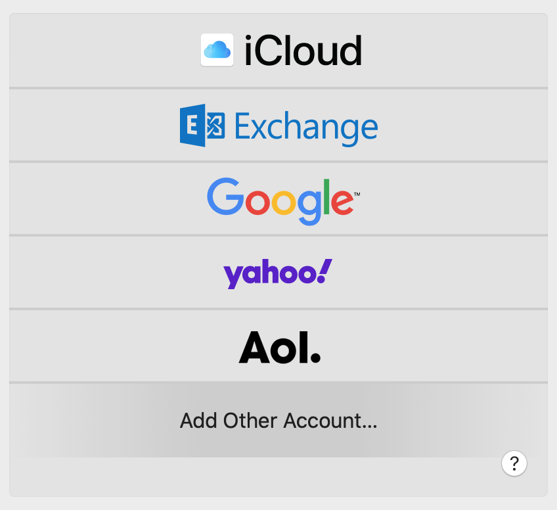Click the red "o" in Google logo
The width and height of the screenshot is (557, 510).
point(254,202)
